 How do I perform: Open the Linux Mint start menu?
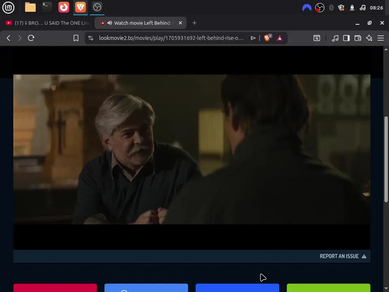8,7
